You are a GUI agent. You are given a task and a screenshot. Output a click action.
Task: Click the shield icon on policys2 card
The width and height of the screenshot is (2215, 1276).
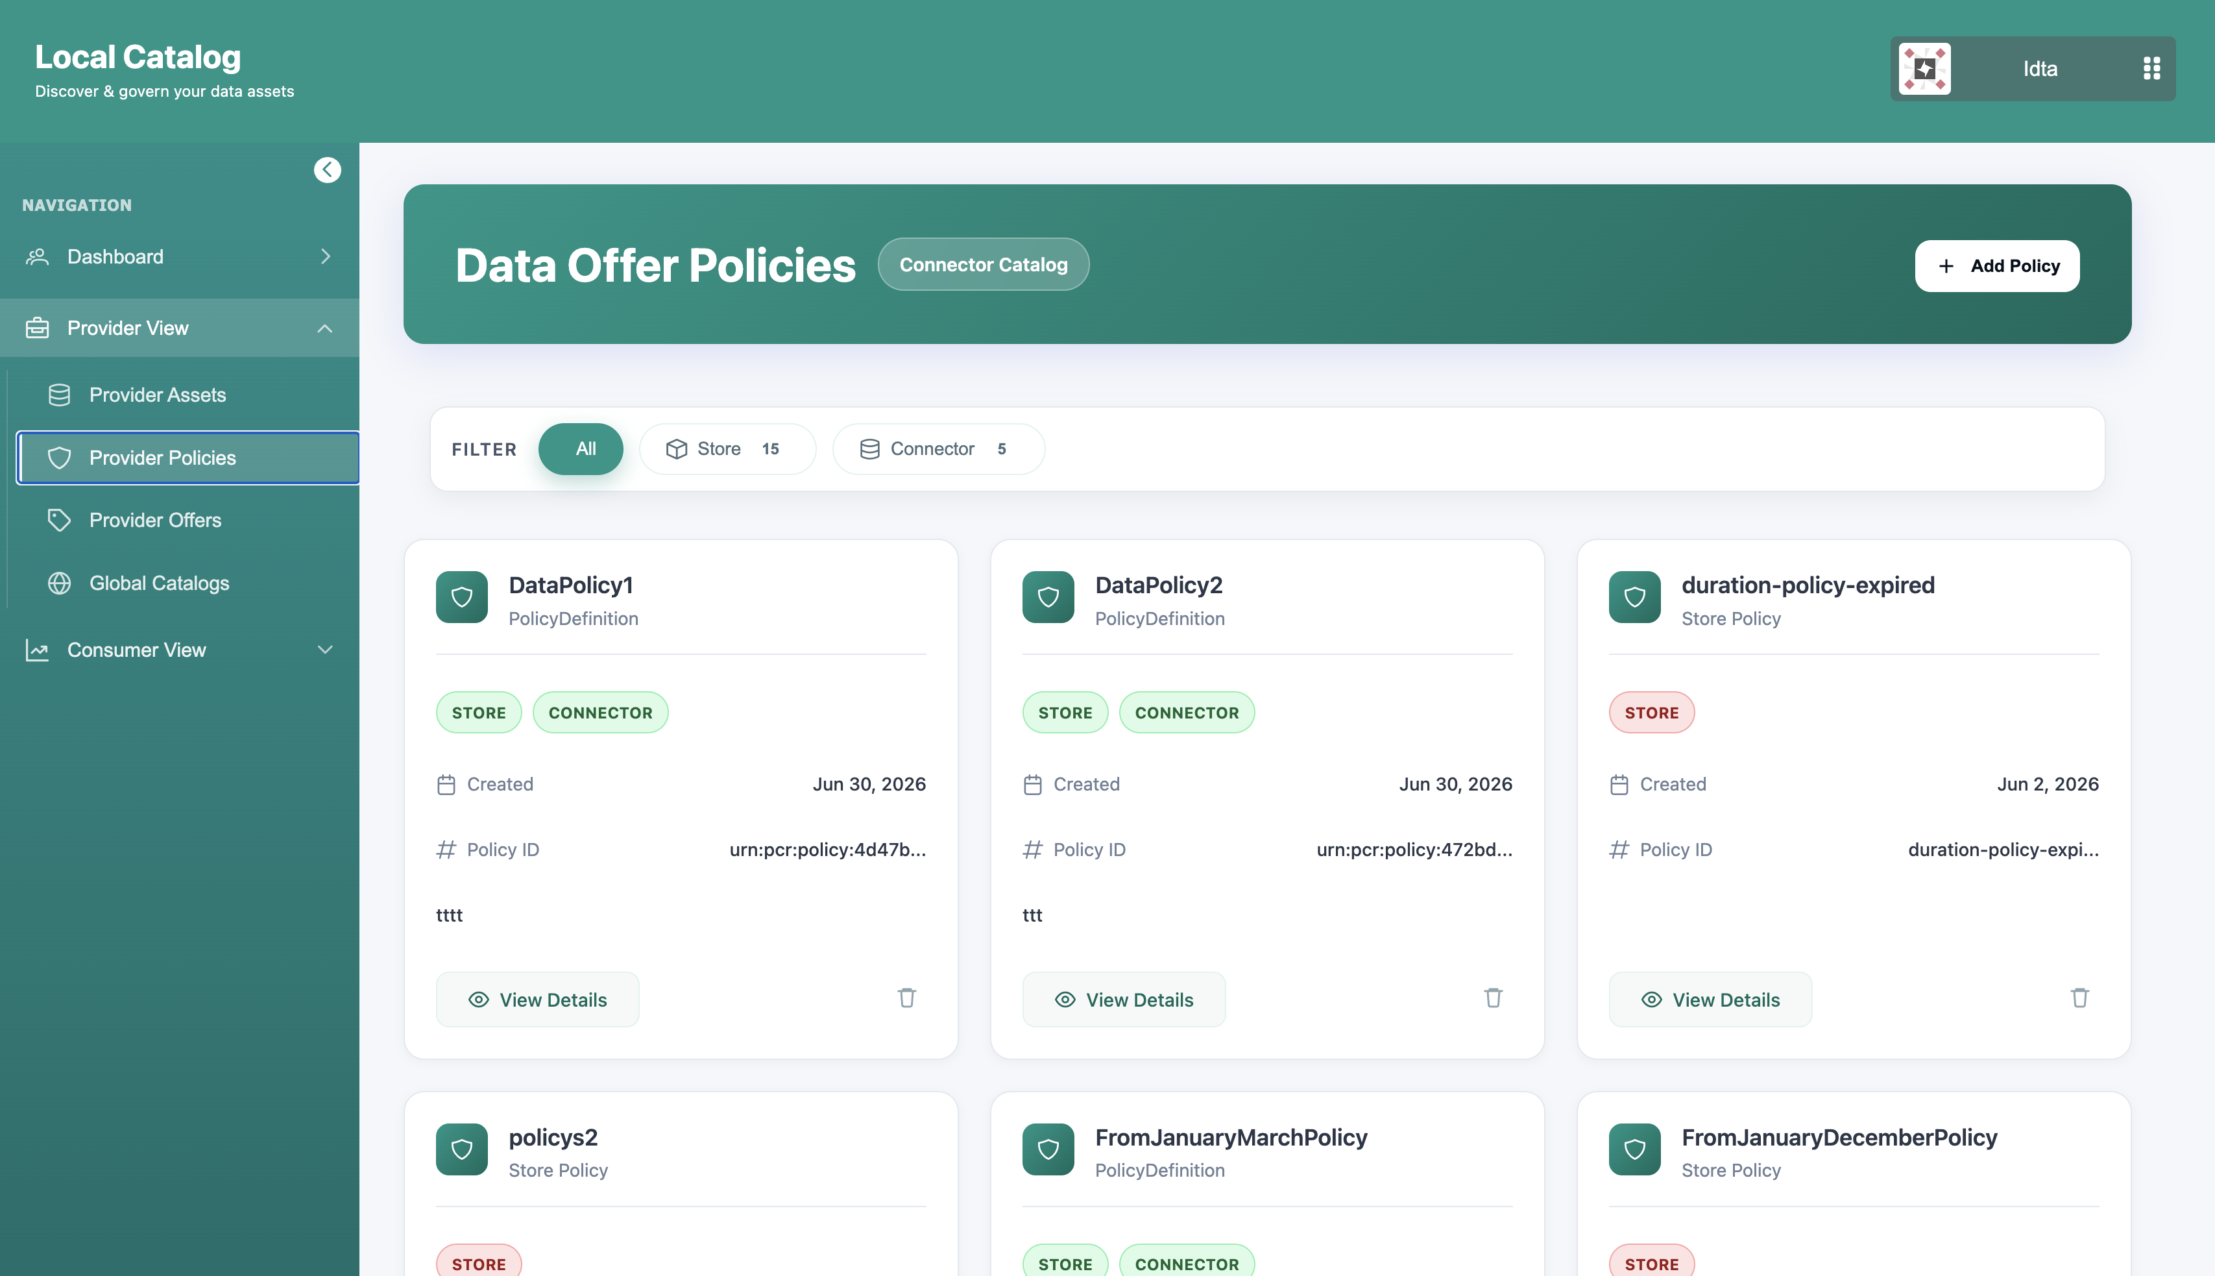tap(461, 1149)
